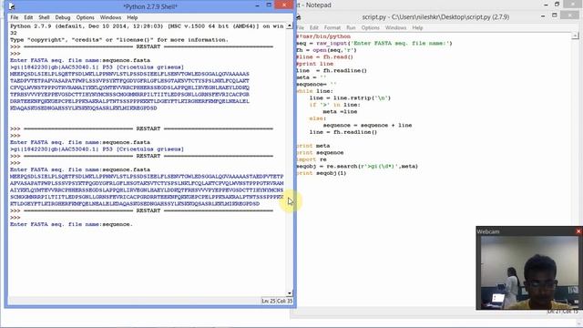Click the commented '#print line' line
The width and height of the screenshot is (583, 328).
315,64
